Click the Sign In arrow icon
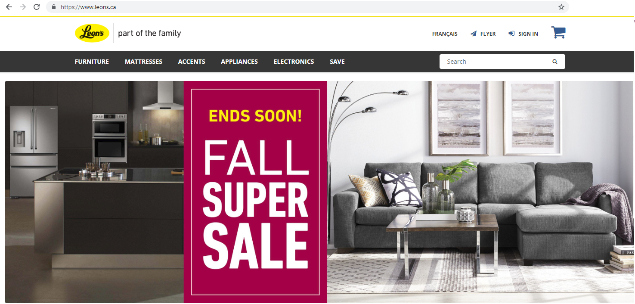The height and width of the screenshot is (304, 635). [511, 34]
